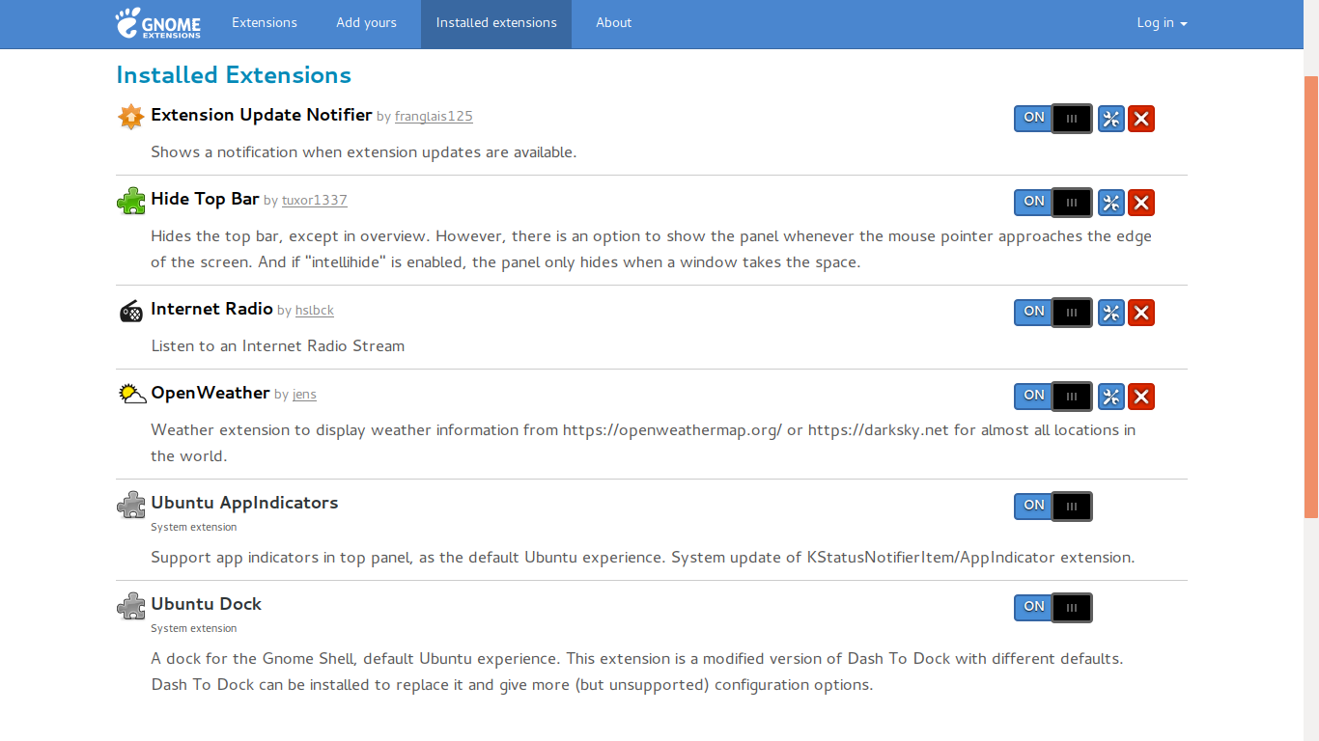Click the Internet Radio icon

pyautogui.click(x=131, y=311)
